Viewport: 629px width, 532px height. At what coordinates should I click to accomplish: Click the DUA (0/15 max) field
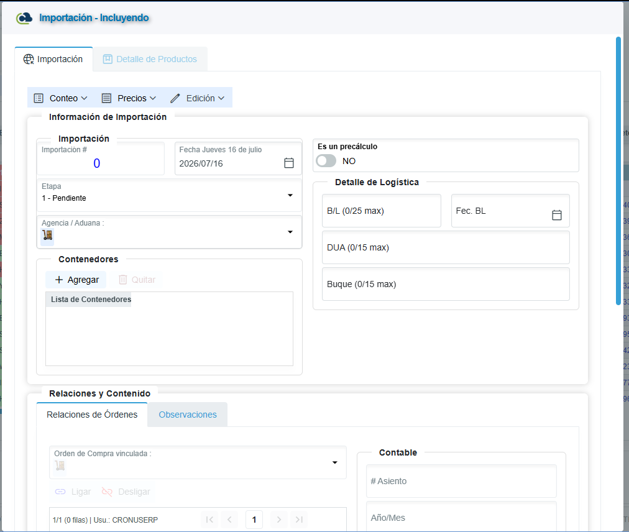[446, 247]
